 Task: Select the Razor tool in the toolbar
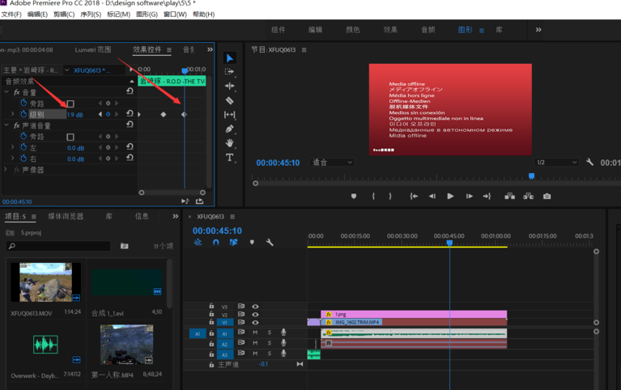click(230, 100)
